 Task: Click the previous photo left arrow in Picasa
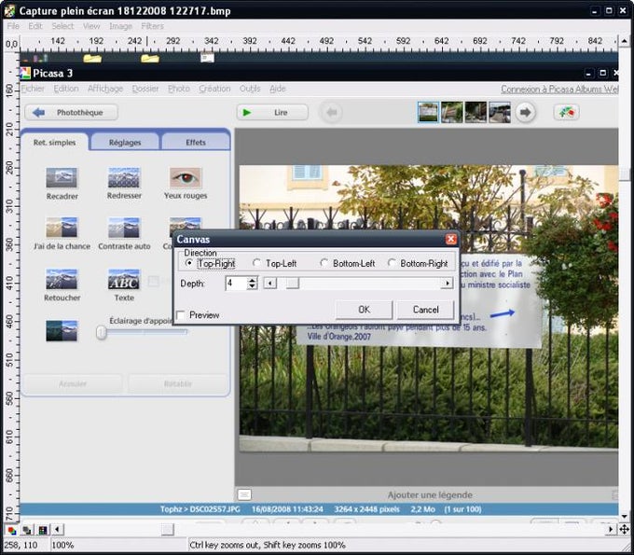pyautogui.click(x=332, y=113)
